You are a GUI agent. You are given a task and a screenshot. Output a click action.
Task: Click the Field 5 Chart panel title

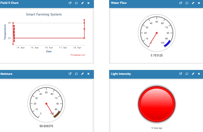pyautogui.click(x=9, y=3)
